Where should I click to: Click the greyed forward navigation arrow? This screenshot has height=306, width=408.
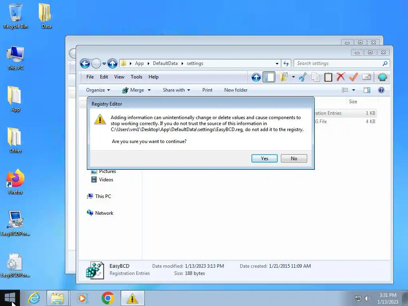click(96, 63)
